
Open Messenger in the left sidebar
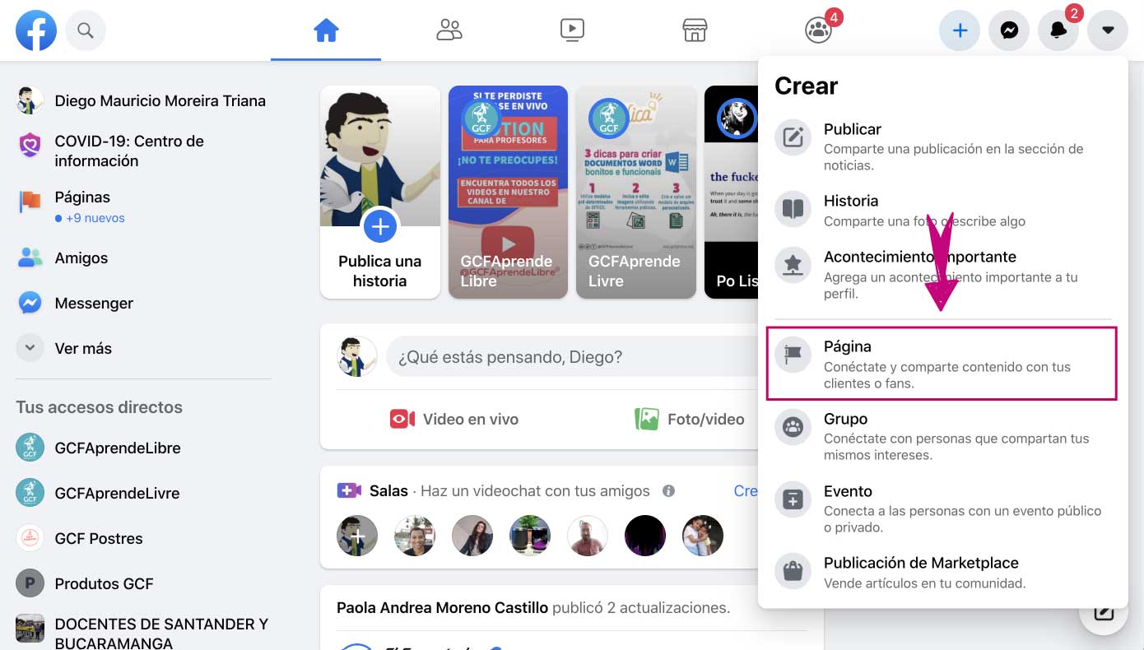142,304
